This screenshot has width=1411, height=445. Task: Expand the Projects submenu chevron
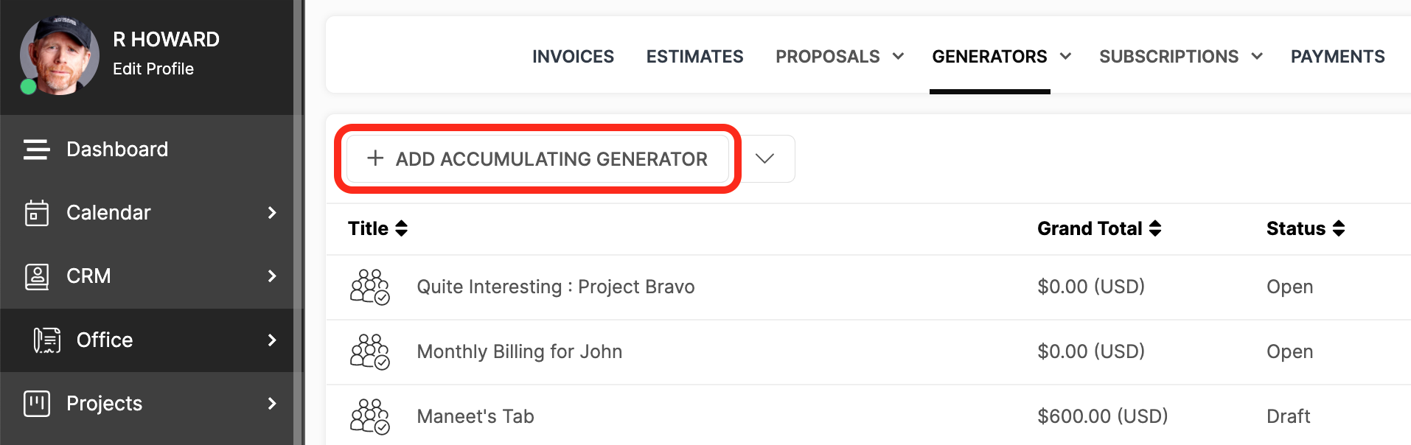[272, 404]
